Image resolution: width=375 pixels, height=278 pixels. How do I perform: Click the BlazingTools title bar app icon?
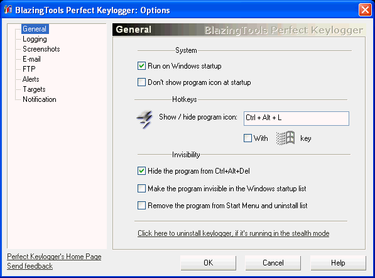(8, 9)
